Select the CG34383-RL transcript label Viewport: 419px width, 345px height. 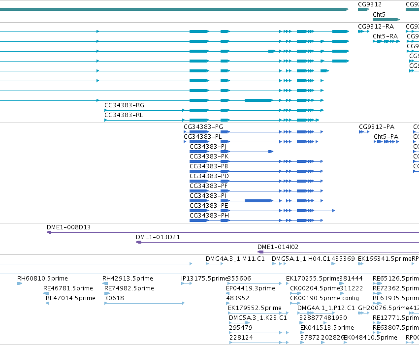point(124,115)
